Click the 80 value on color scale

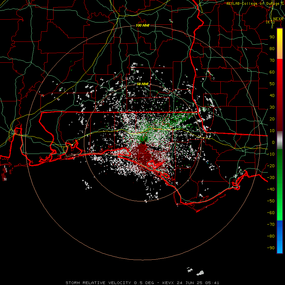click(272, 48)
